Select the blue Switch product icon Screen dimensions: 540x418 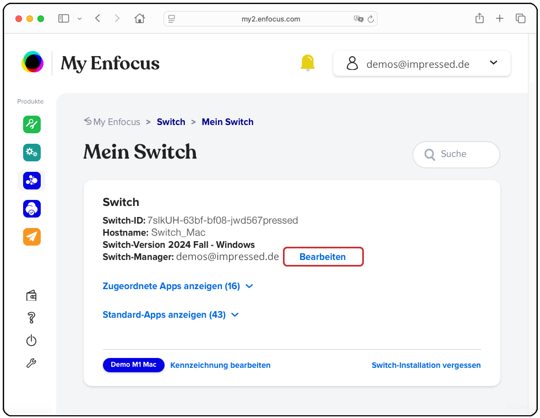(32, 181)
